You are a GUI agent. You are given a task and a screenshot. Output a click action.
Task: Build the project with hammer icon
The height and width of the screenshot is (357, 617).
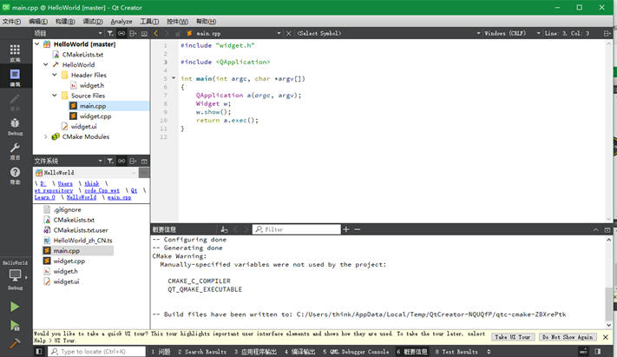pyautogui.click(x=15, y=344)
